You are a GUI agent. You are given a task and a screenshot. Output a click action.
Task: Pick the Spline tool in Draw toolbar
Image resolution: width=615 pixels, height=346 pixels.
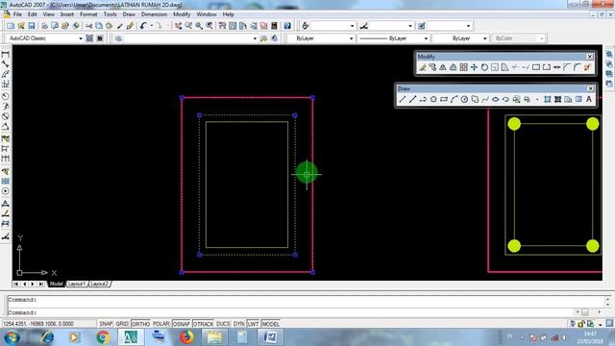click(485, 100)
